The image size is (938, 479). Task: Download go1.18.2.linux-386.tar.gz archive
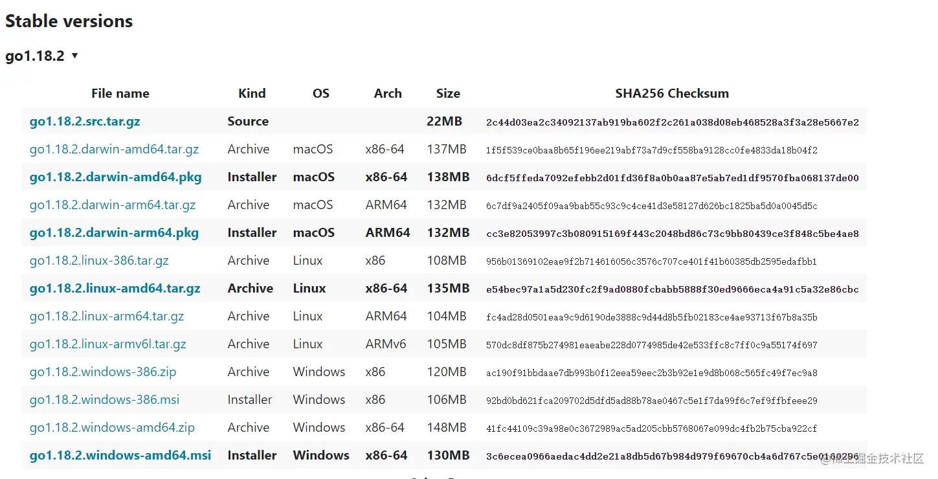tap(99, 260)
